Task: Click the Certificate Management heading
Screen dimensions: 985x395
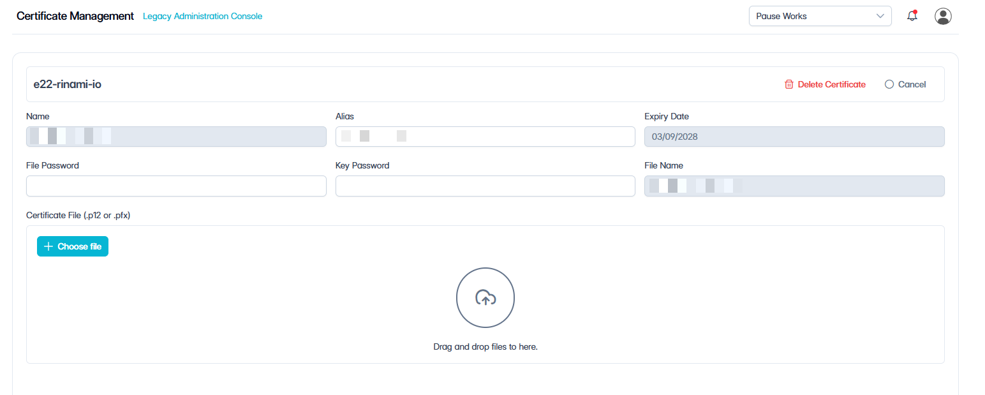Action: point(75,16)
